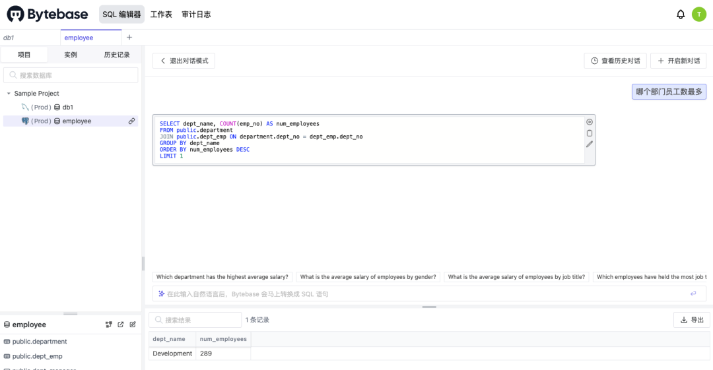This screenshot has width=713, height=370.
Task: Pick suggestion 'Which employees have held the most job'
Action: [651, 277]
